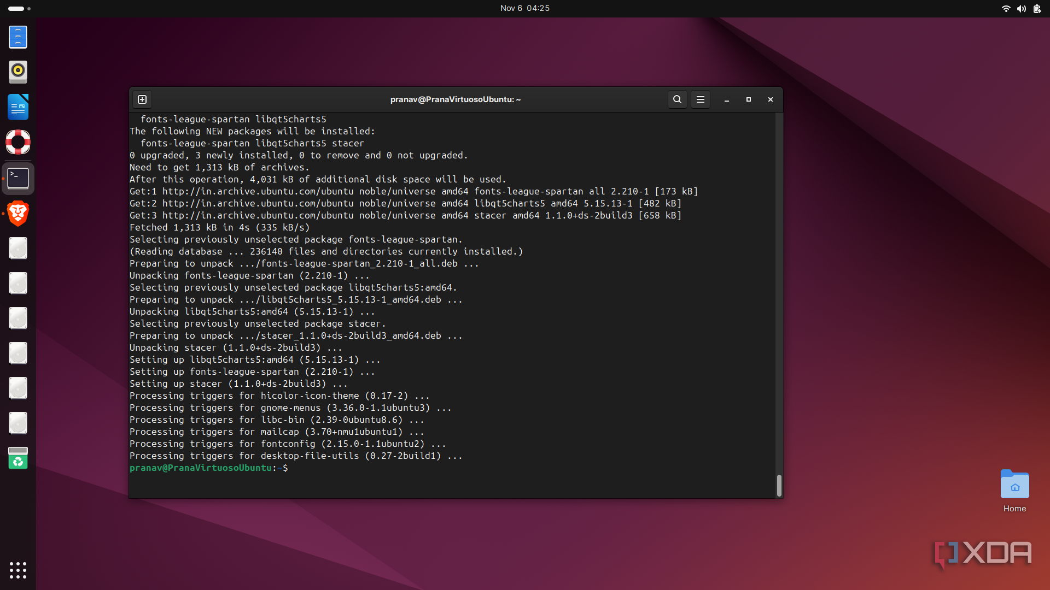Click the Activities workspace indicator
This screenshot has width=1050, height=590.
point(19,8)
